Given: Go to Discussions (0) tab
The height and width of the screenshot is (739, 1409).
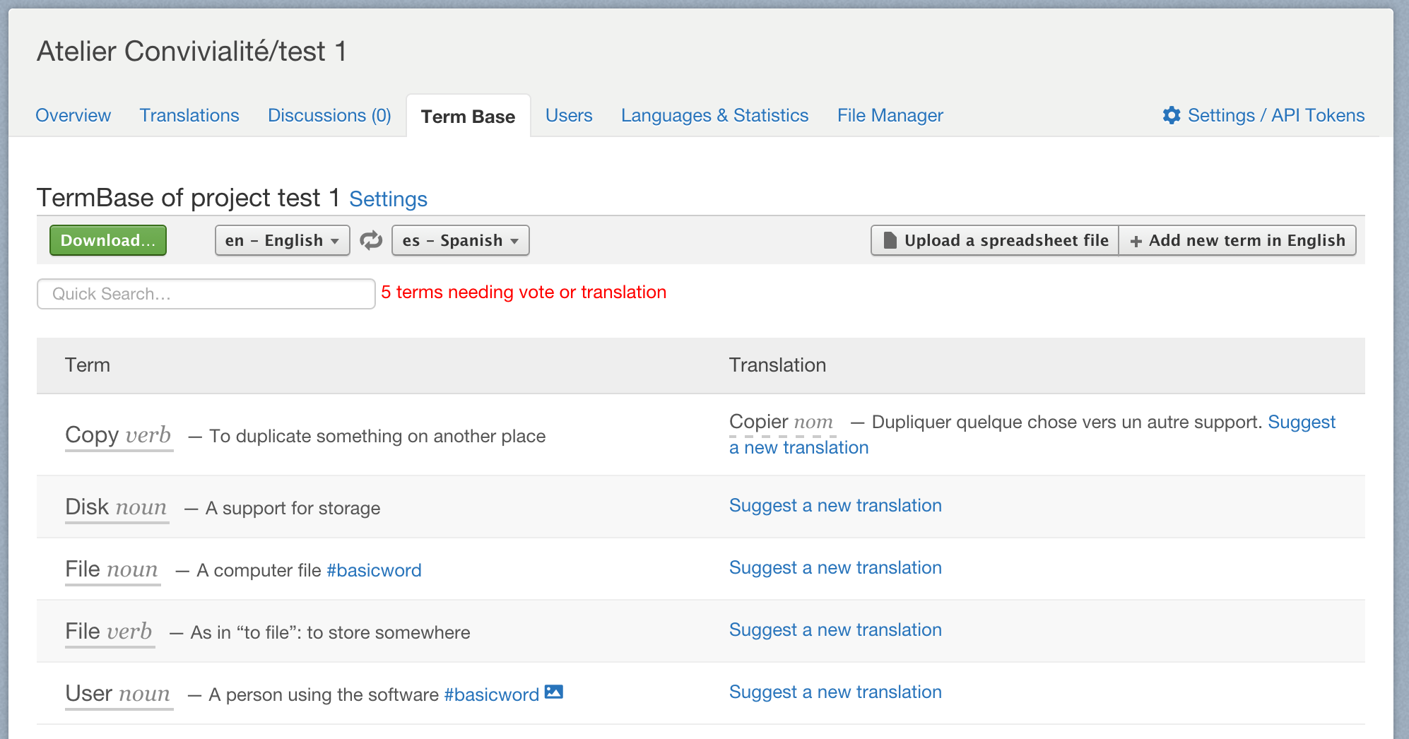Looking at the screenshot, I should (329, 115).
